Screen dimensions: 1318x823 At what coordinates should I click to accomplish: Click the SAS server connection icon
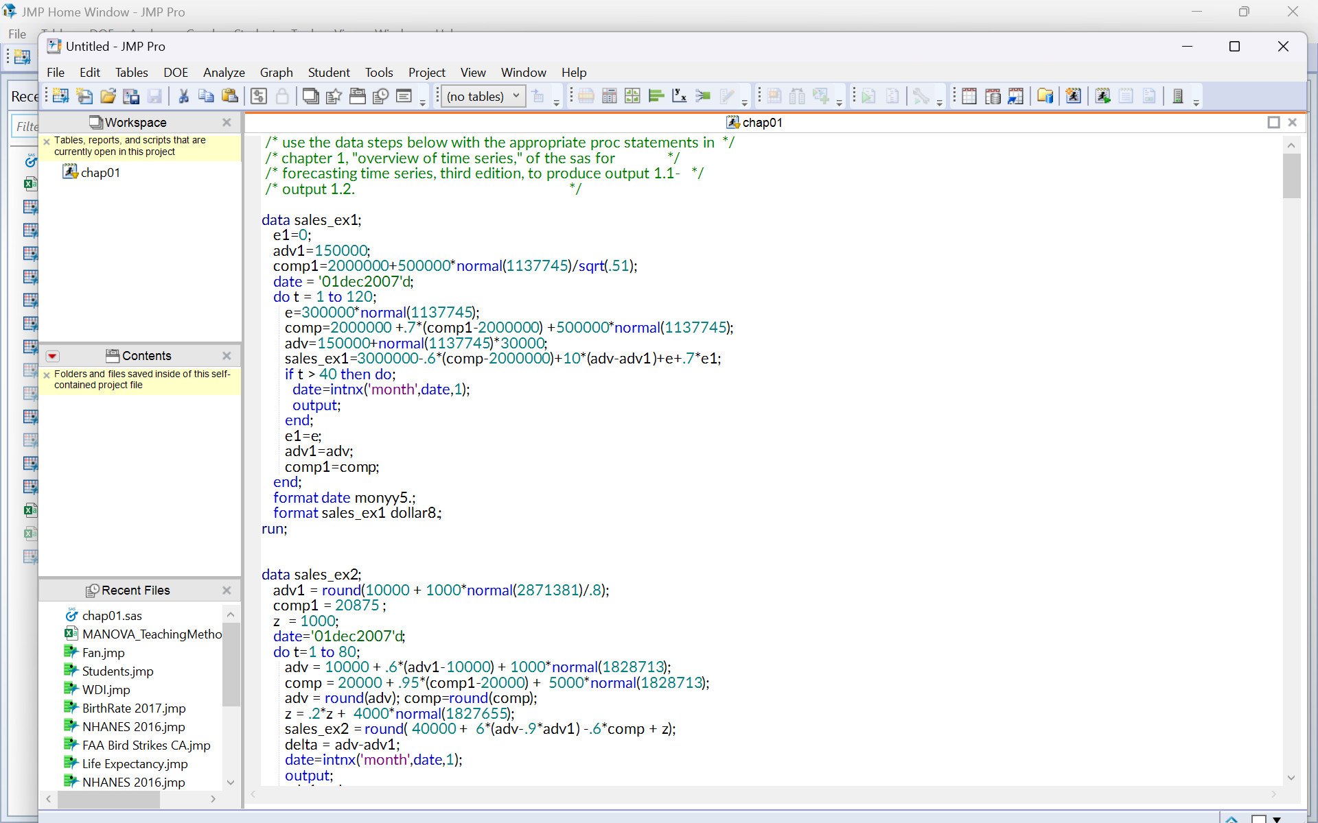pos(1177,96)
